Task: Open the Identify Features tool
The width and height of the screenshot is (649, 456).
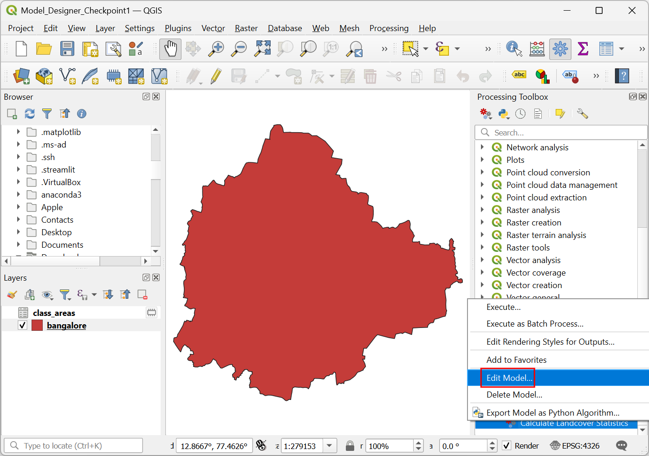Action: [513, 49]
